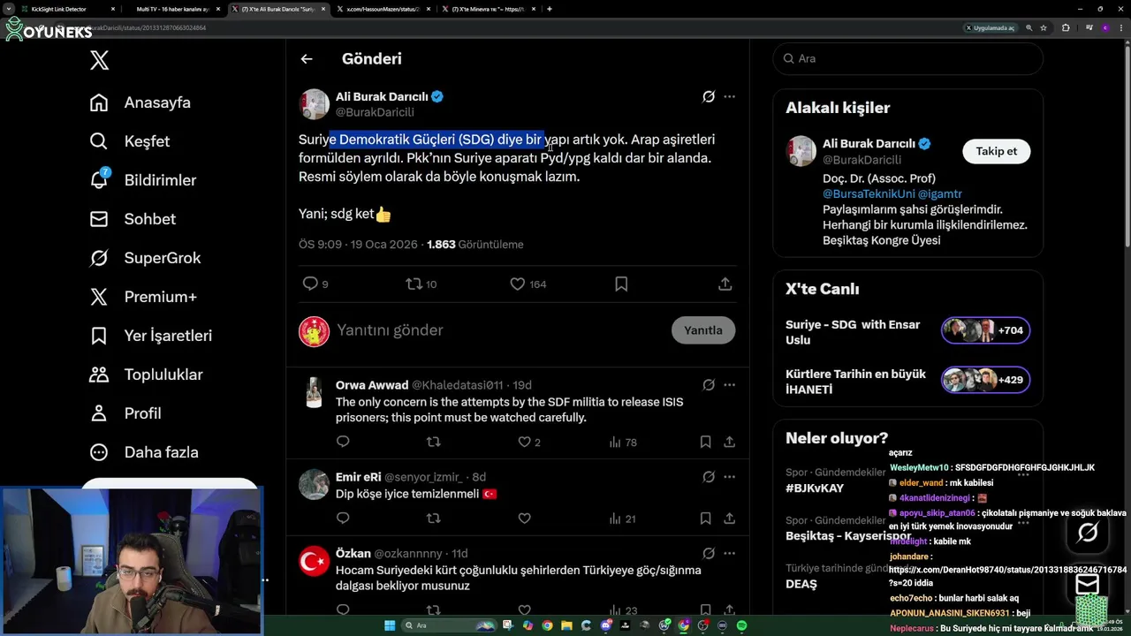Open more options on Emir eRi's reply
The height and width of the screenshot is (636, 1131).
click(729, 477)
